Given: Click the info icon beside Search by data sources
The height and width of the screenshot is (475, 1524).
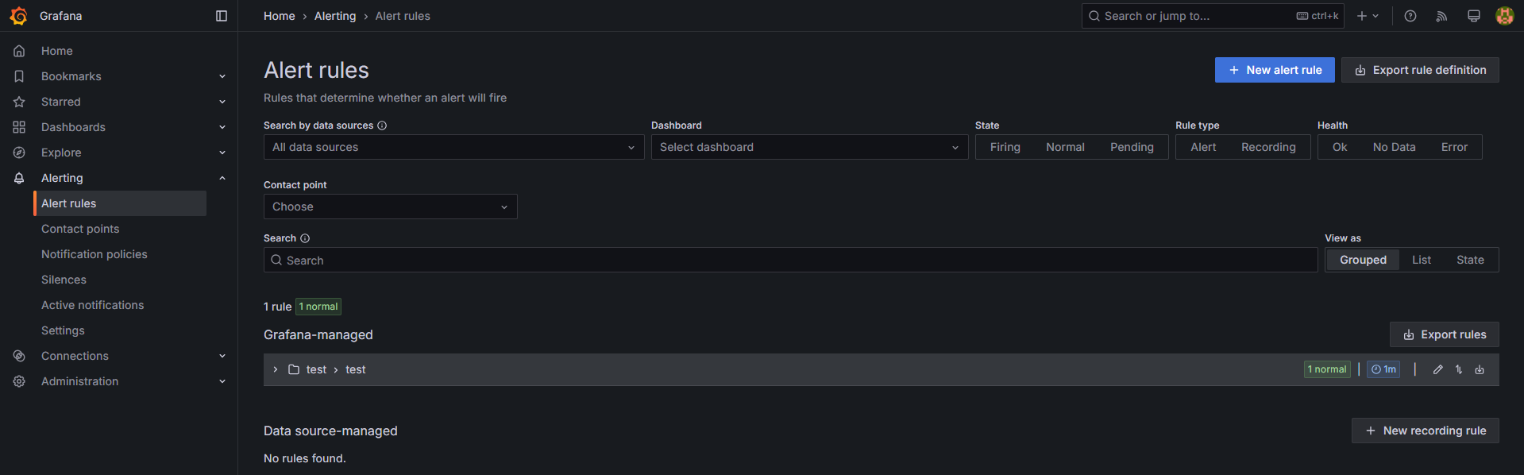Looking at the screenshot, I should point(382,126).
